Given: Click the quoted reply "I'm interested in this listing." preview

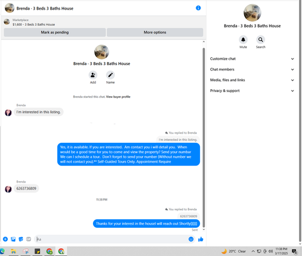Looking at the screenshot, I should click(178, 140).
